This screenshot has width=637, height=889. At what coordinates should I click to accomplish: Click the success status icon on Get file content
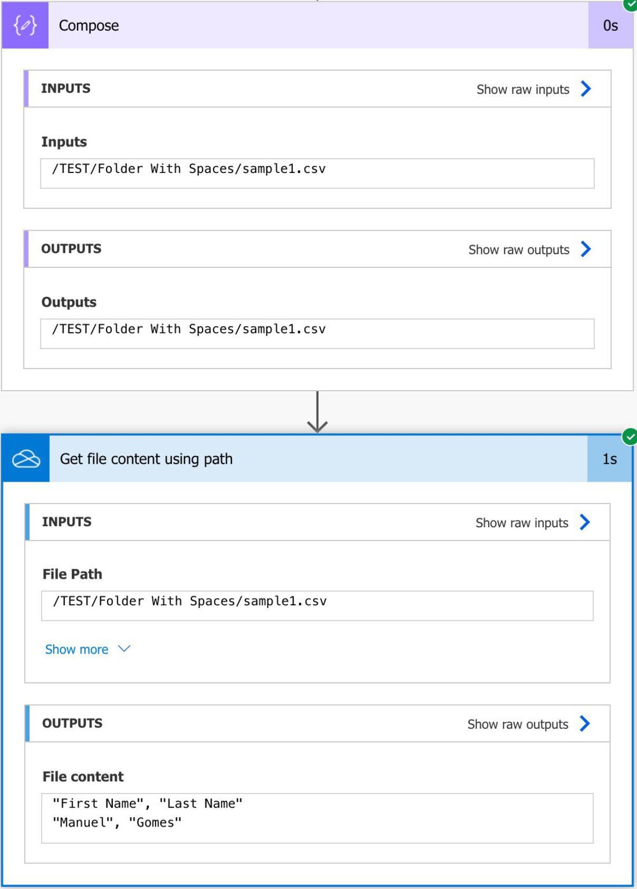tap(630, 438)
